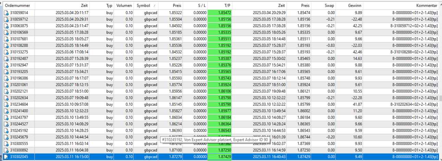Select the green T/P cell 1.86106

point(220,91)
